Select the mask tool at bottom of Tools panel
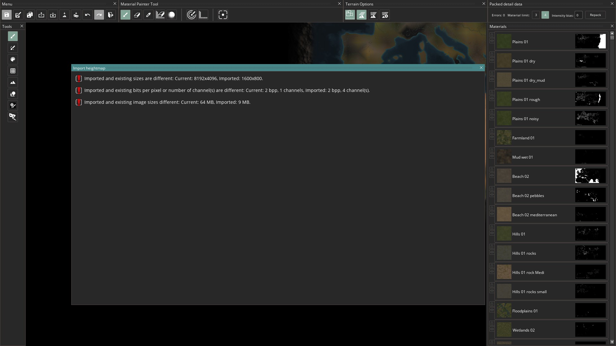This screenshot has width=616, height=346. (13, 117)
